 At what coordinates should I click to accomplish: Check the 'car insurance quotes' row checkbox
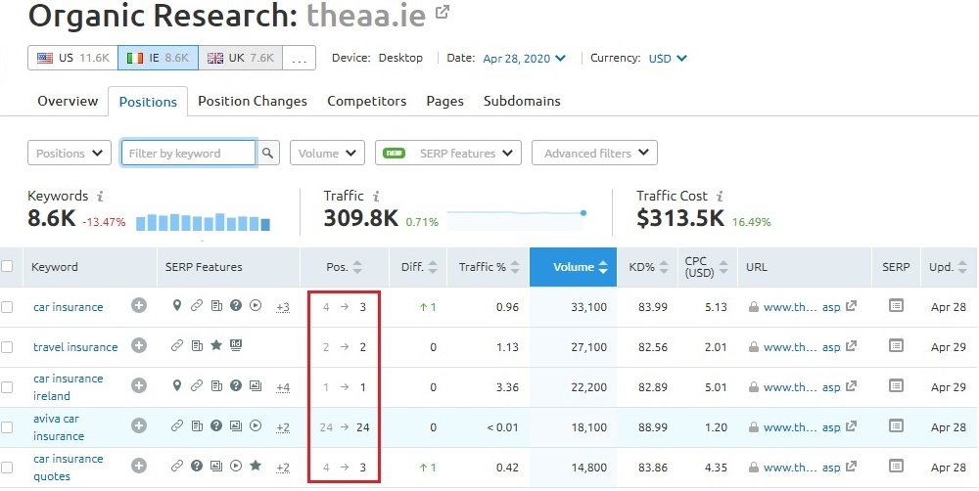(7, 468)
